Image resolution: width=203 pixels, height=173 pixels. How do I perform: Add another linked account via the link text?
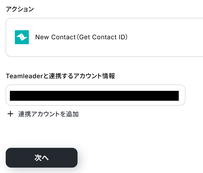48,114
